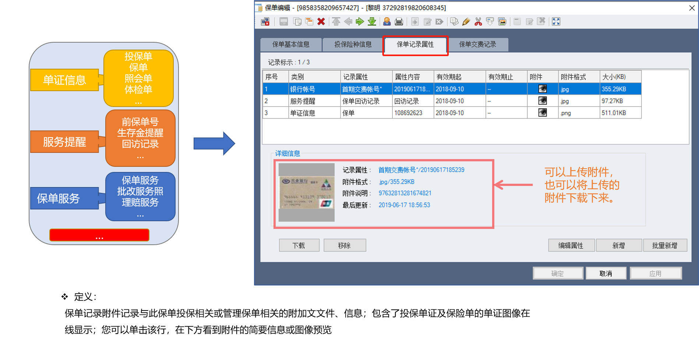Click the 类别 column header

coord(314,77)
